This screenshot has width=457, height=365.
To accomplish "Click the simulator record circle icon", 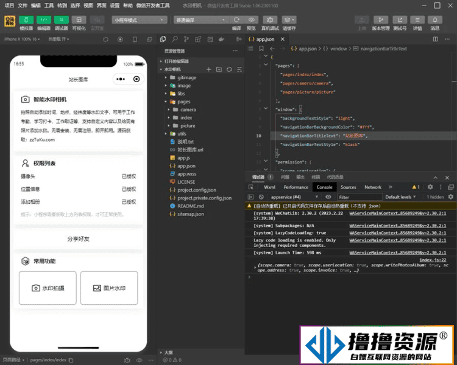I will coord(120,40).
